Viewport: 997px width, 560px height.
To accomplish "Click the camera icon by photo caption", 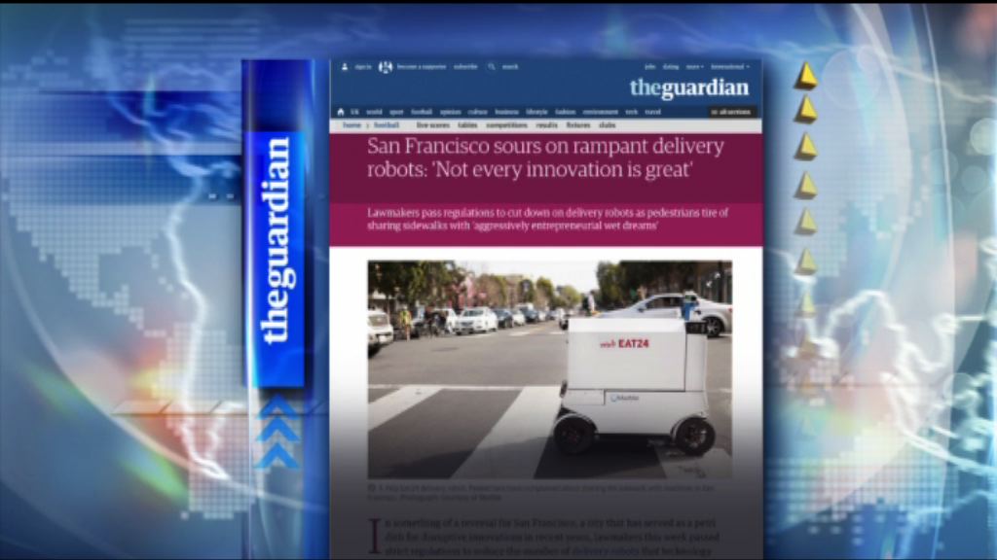I will point(373,488).
